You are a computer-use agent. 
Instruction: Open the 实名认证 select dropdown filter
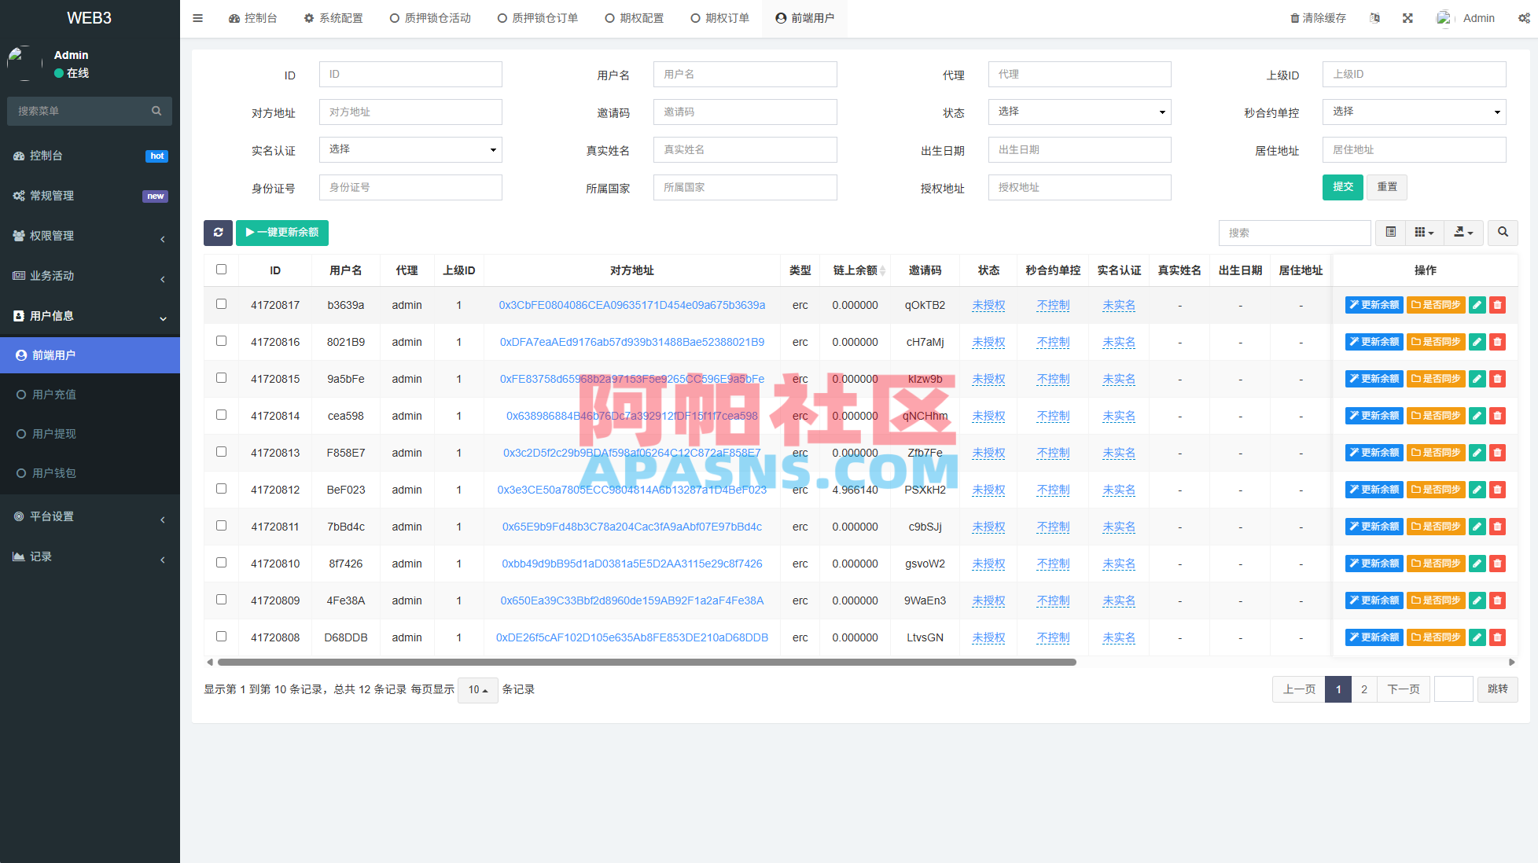click(410, 149)
